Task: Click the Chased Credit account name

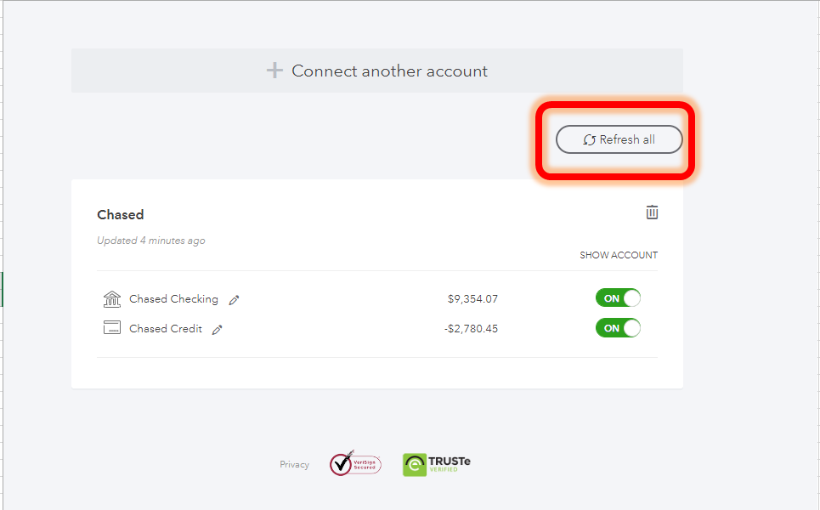Action: point(166,329)
